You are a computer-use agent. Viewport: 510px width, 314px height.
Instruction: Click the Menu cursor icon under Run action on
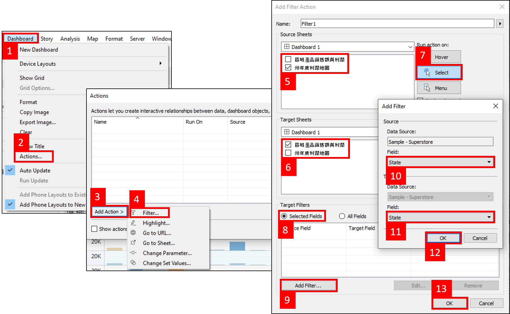pos(427,88)
